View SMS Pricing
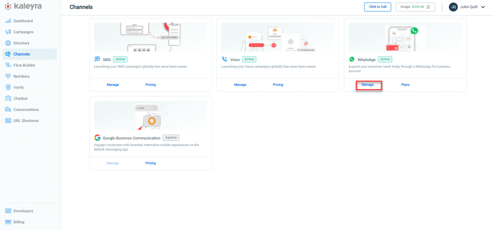The height and width of the screenshot is (230, 493). pos(150,85)
